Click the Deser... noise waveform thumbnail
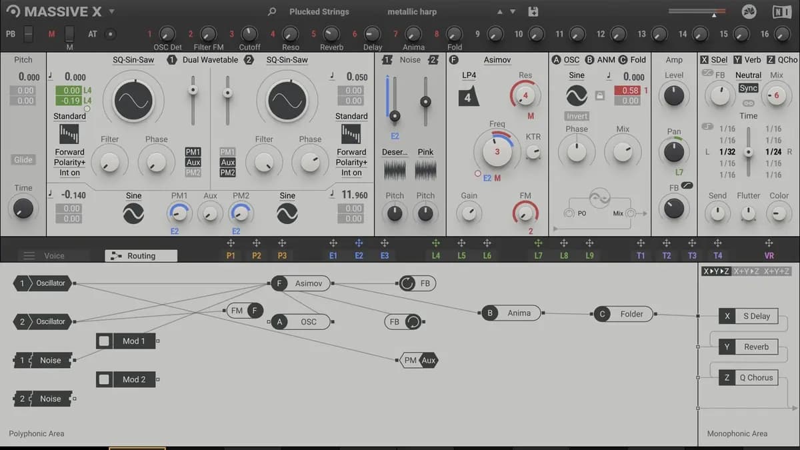Image resolution: width=800 pixels, height=450 pixels. tap(395, 169)
